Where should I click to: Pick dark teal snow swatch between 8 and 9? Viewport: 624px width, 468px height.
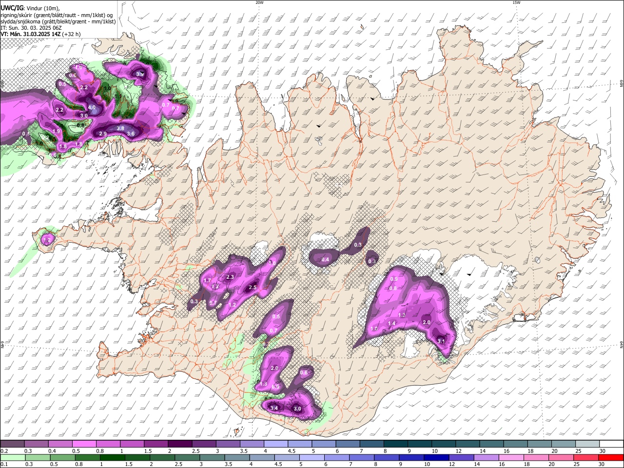point(395,444)
